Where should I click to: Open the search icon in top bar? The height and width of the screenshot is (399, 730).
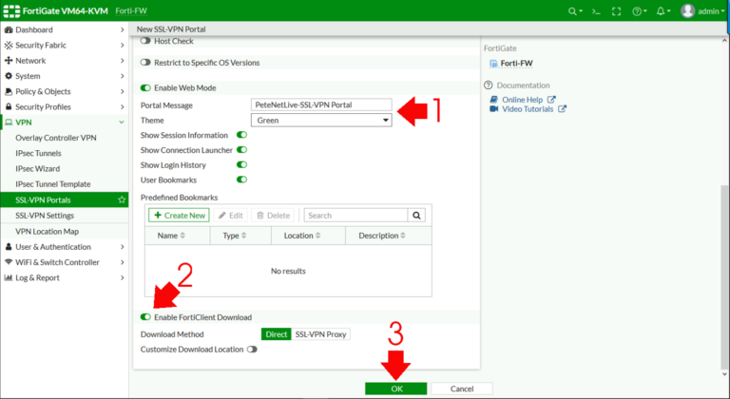(575, 11)
